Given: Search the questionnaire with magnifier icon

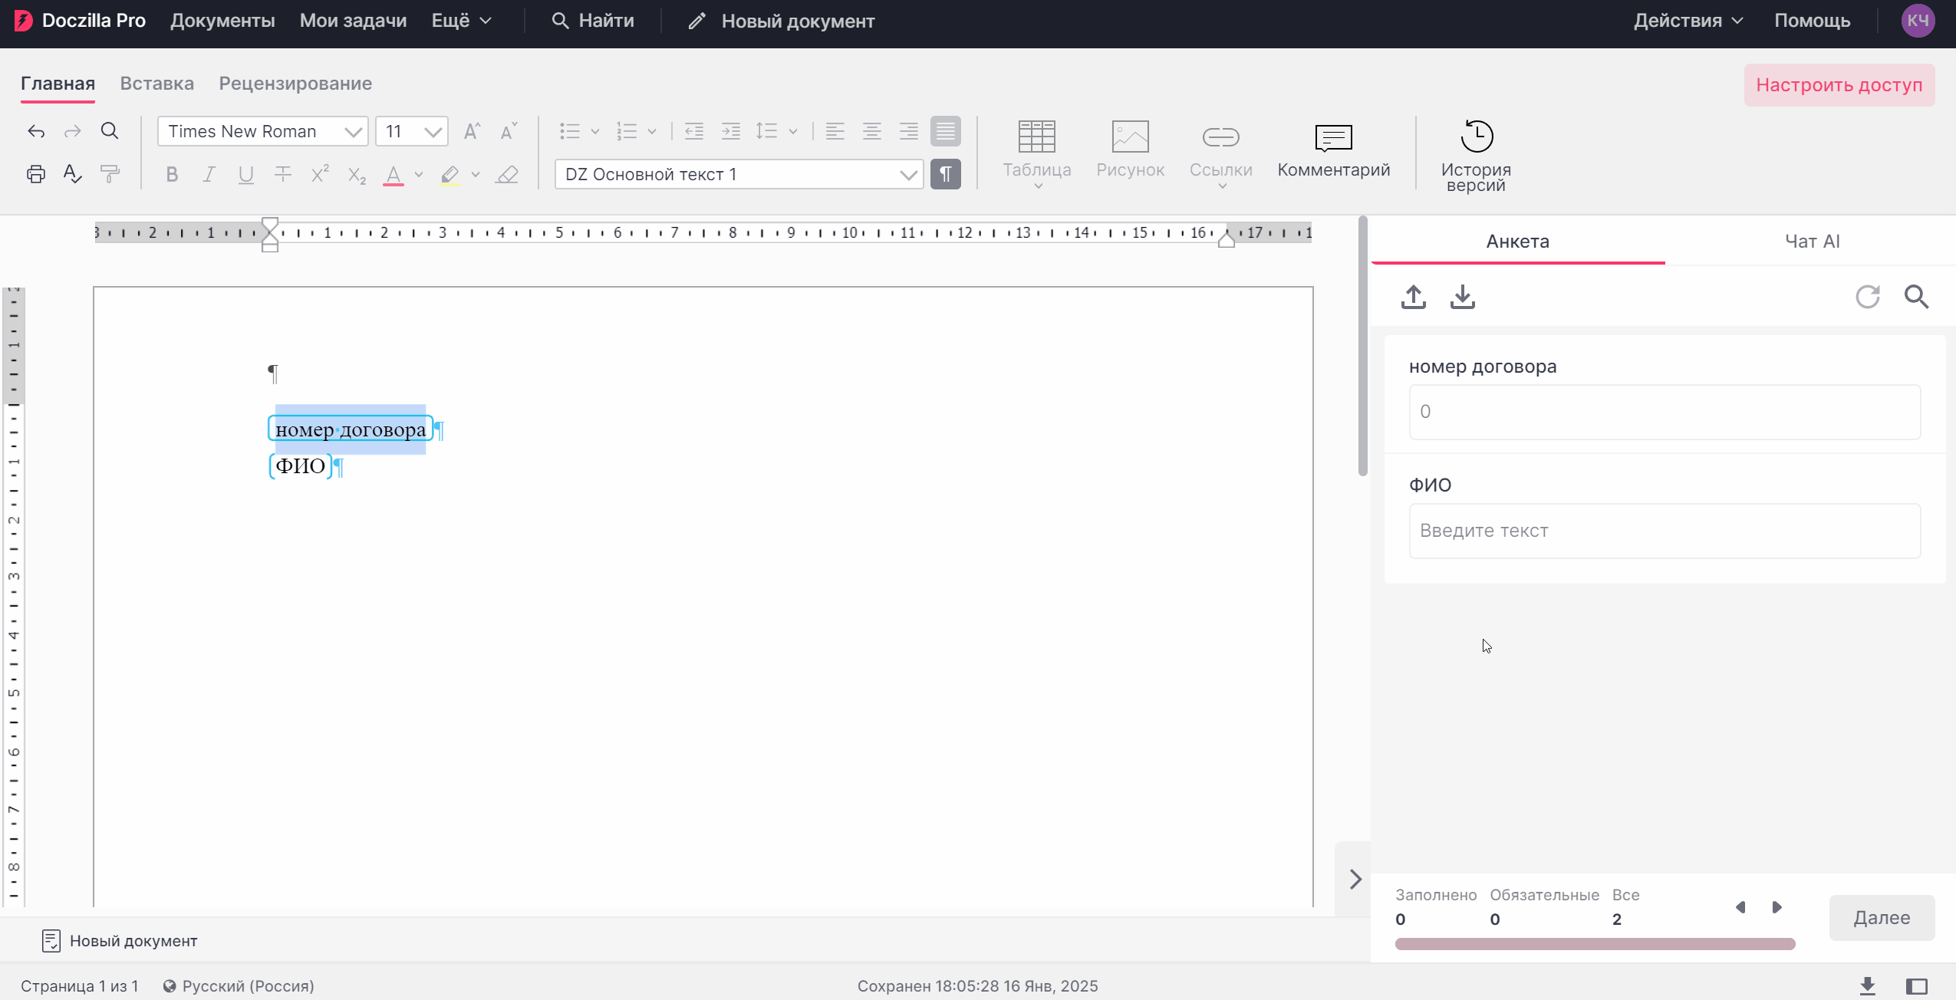Looking at the screenshot, I should click(1916, 297).
